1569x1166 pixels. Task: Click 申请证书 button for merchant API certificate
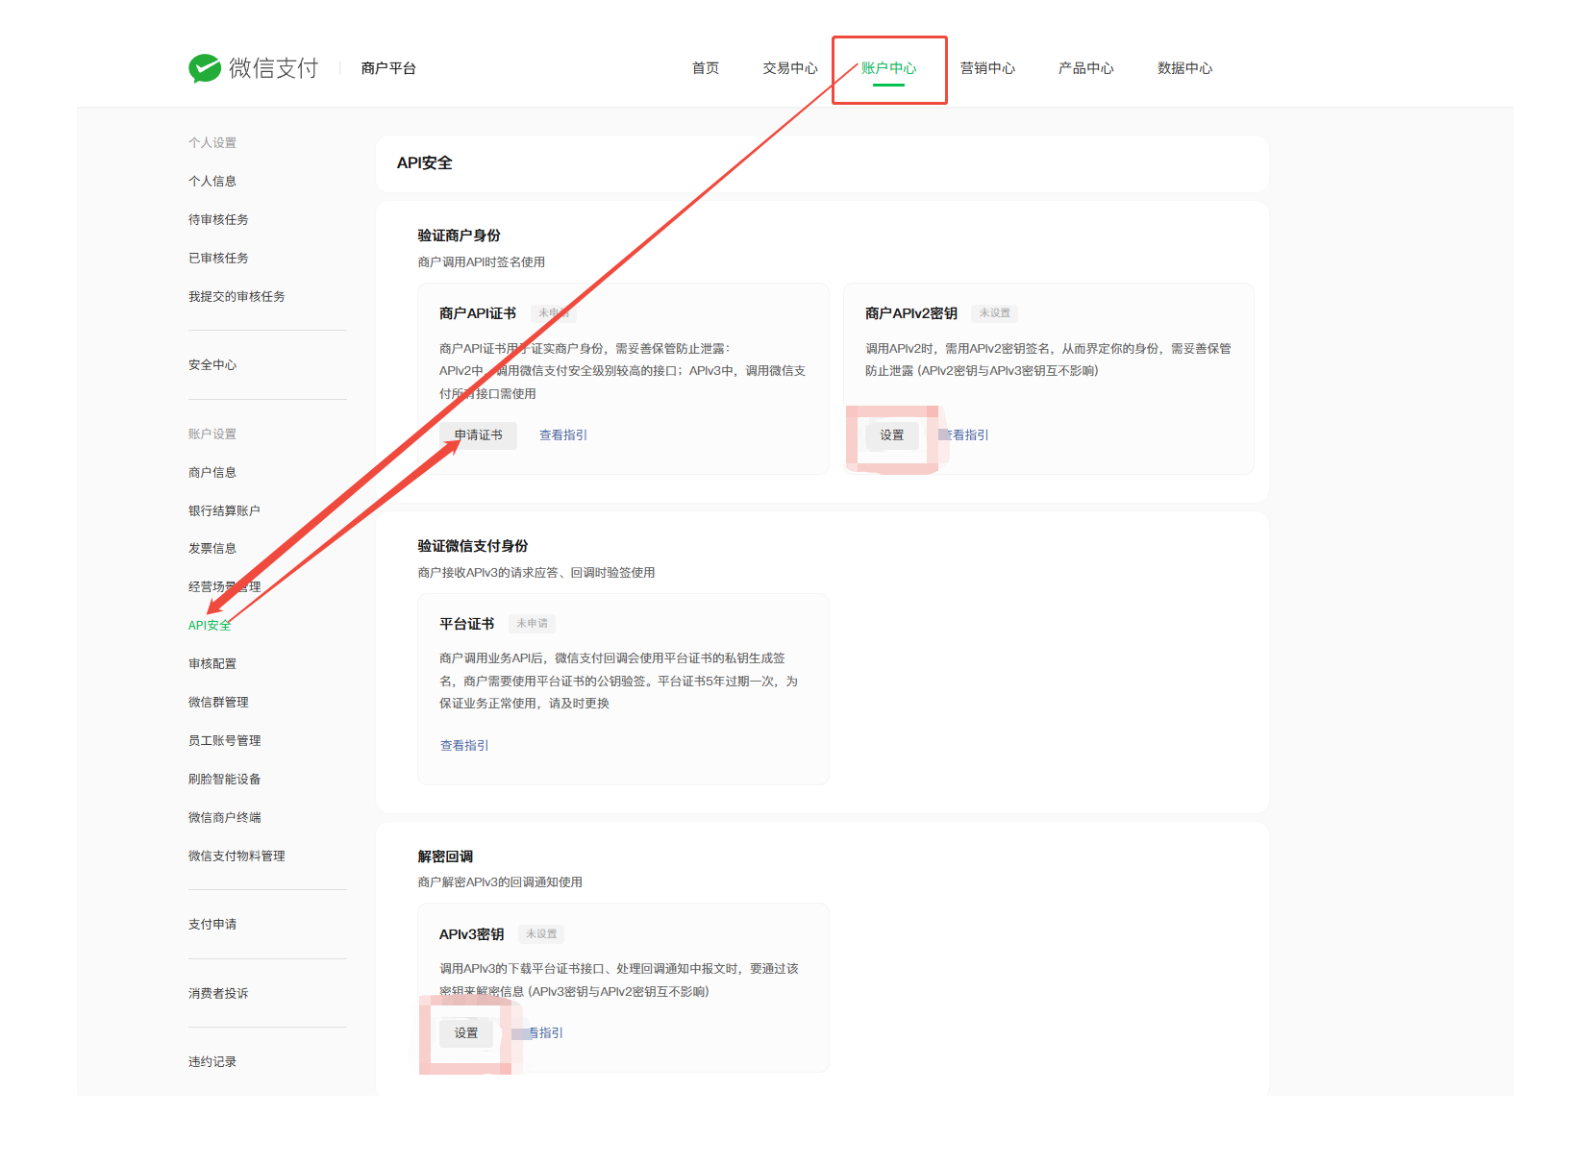coord(479,435)
